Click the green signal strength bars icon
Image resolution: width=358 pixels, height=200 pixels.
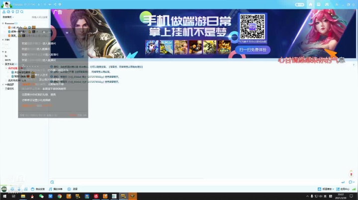(x=354, y=189)
